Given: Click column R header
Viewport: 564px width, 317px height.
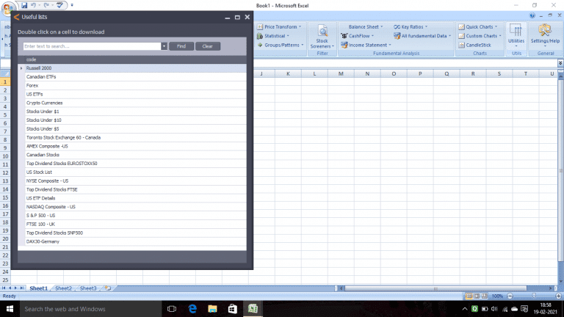Looking at the screenshot, I should point(473,73).
